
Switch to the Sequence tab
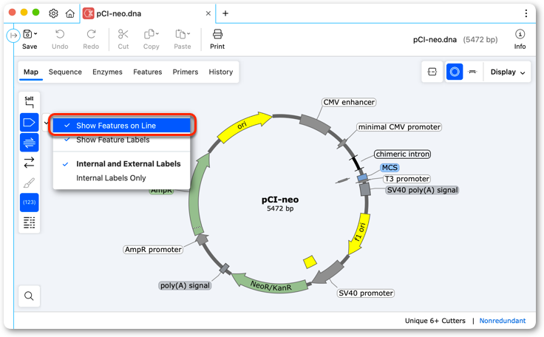click(x=65, y=72)
